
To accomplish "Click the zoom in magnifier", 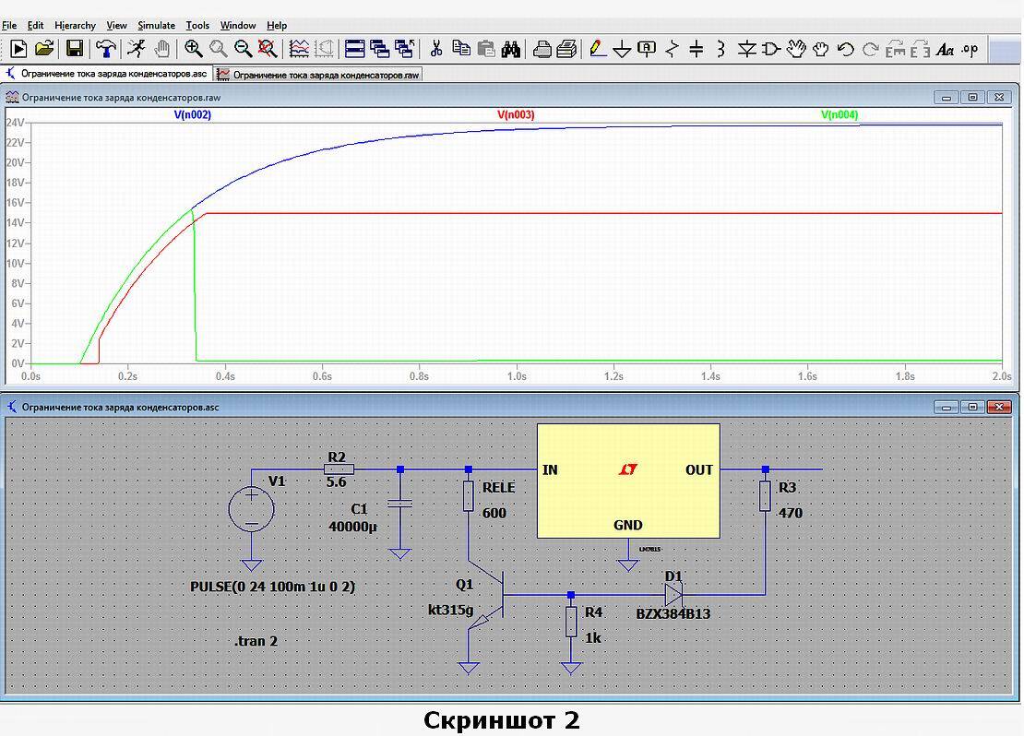I will point(193,49).
